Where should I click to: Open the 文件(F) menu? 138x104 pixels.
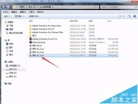[6, 12]
